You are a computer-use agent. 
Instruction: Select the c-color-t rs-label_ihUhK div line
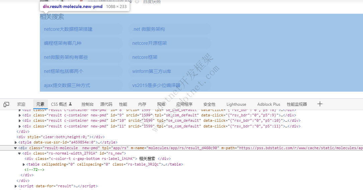coord(98,159)
